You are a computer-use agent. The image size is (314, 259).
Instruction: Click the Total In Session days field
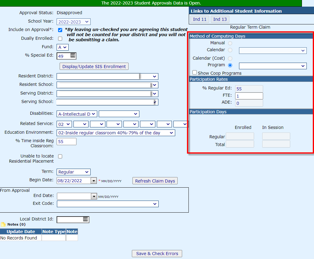pos(276,144)
